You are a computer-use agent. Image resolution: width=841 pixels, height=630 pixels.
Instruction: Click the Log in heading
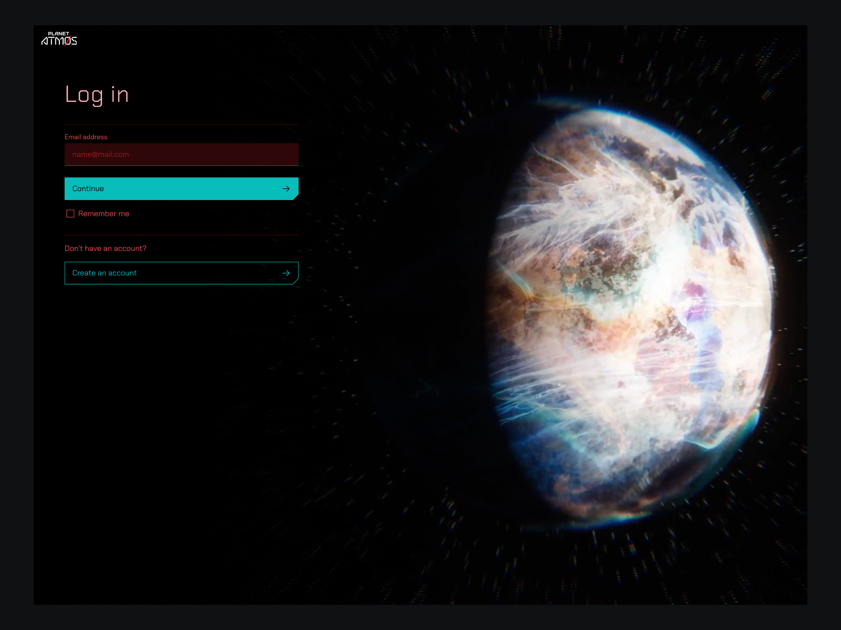97,95
